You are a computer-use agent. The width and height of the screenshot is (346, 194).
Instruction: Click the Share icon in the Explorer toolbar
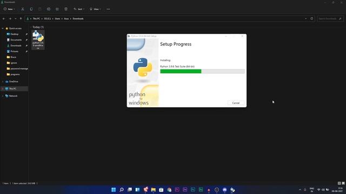57,9
